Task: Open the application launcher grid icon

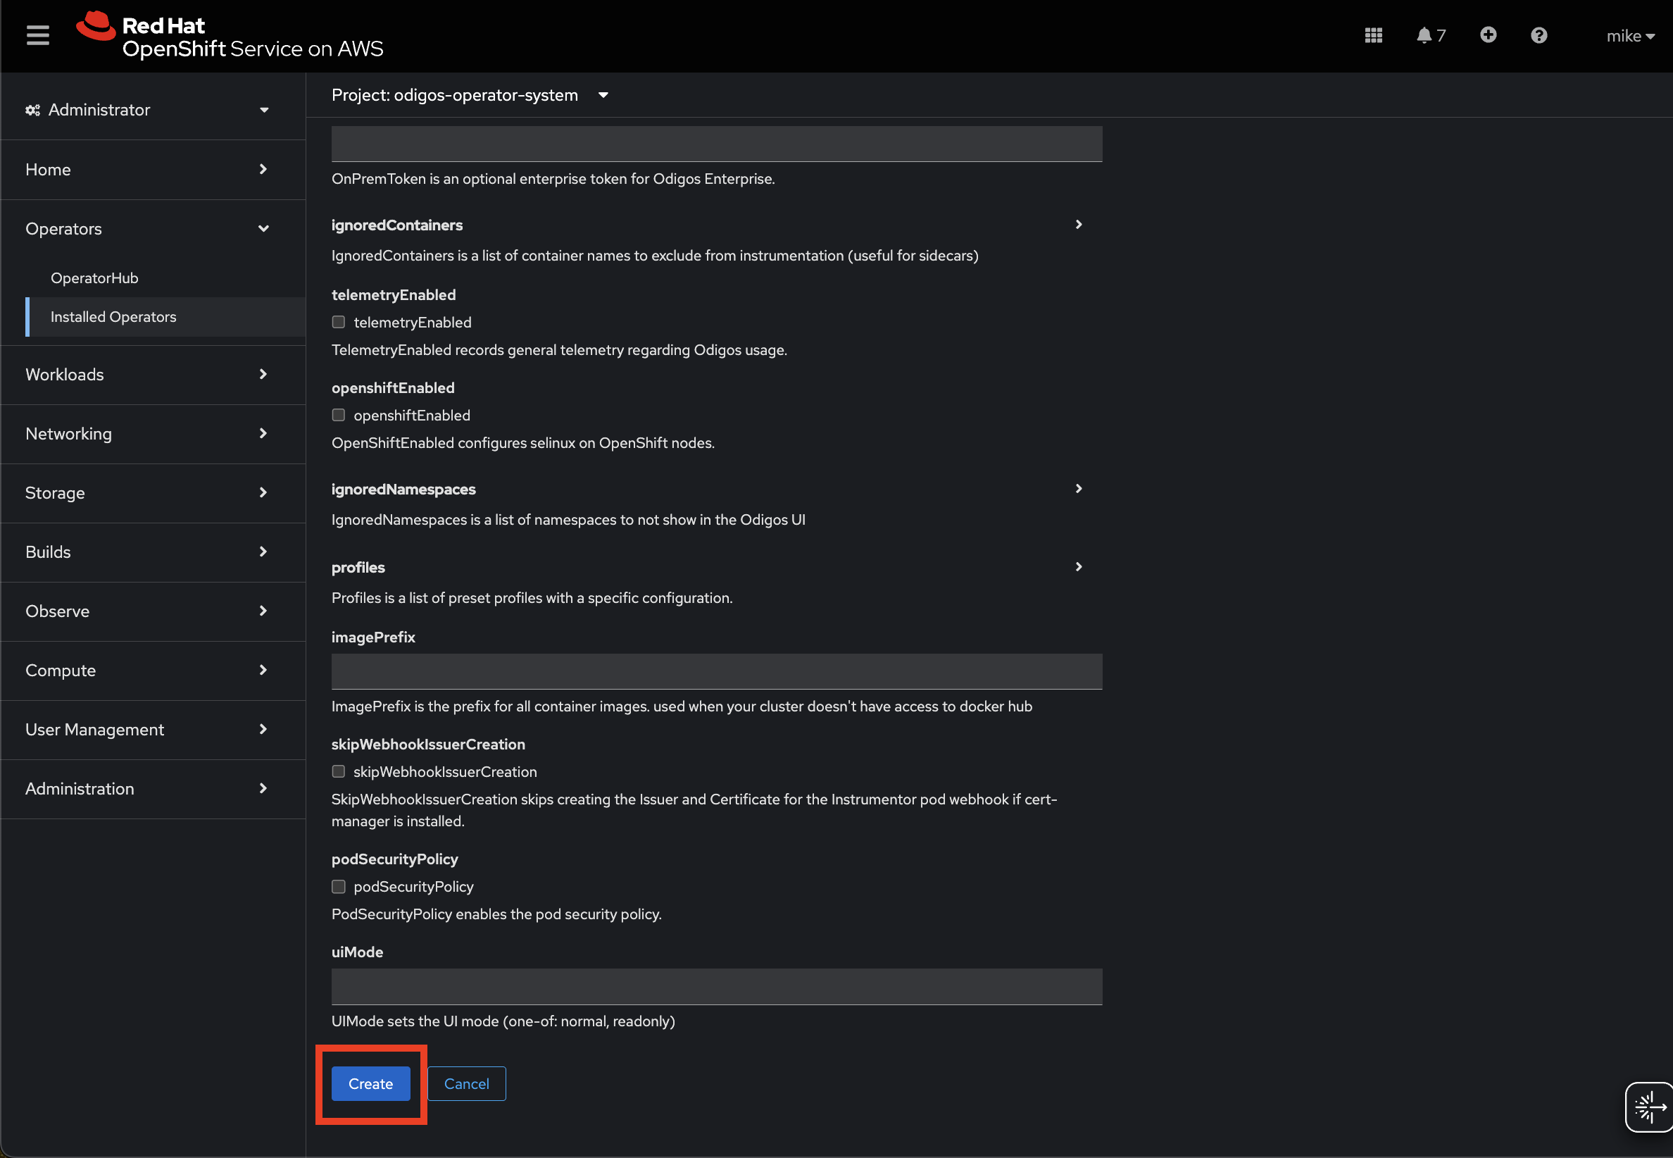Action: pyautogui.click(x=1373, y=35)
